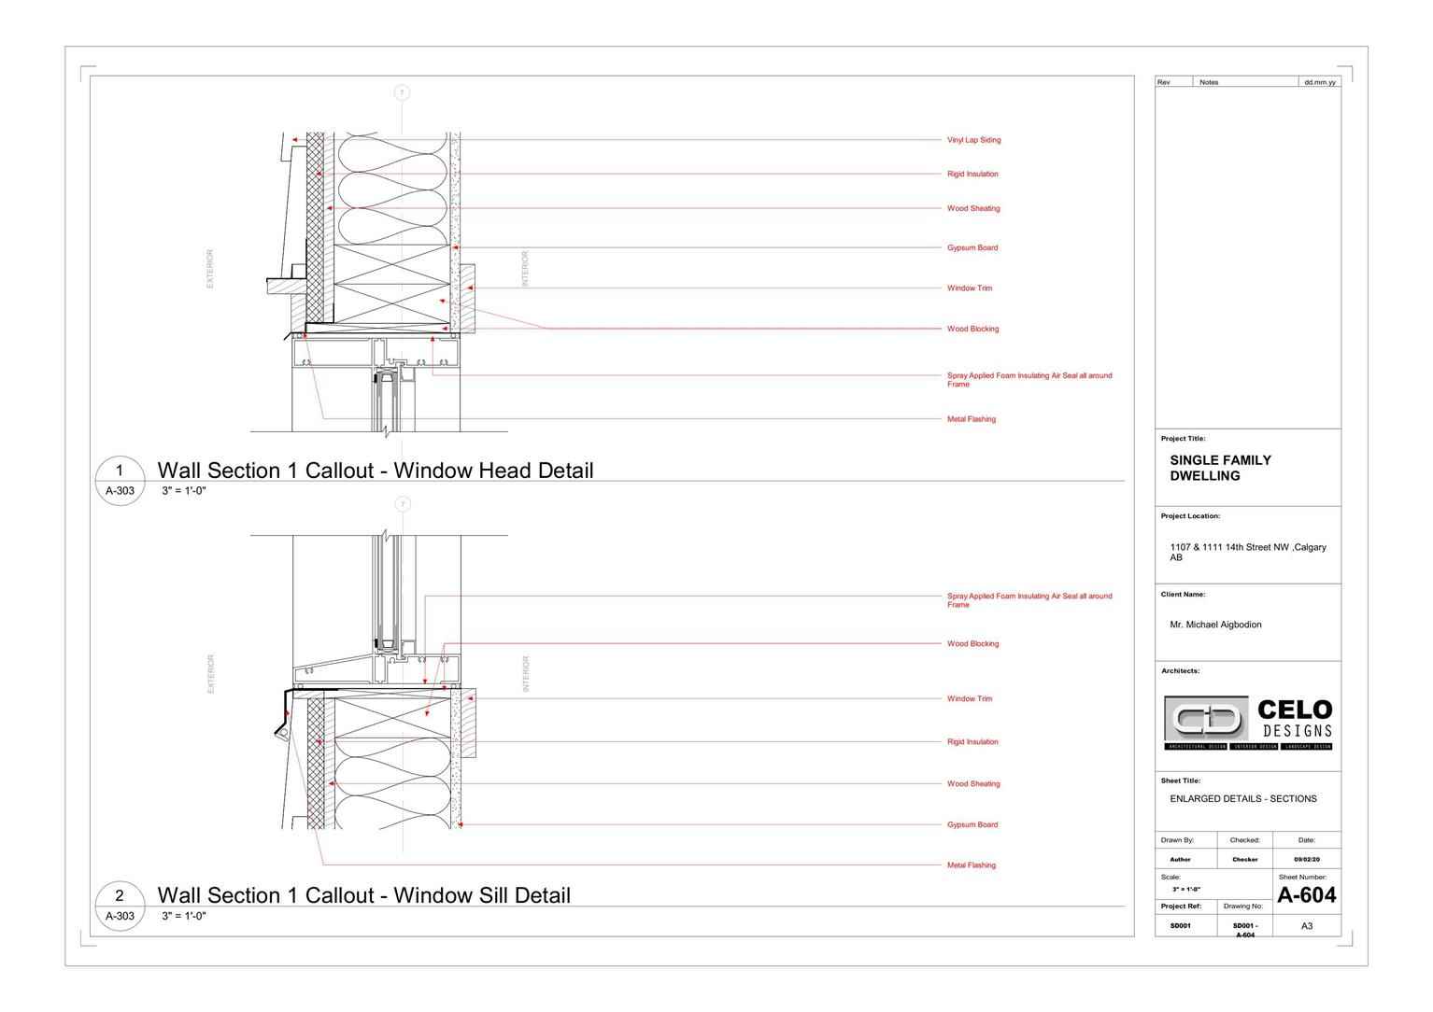The width and height of the screenshot is (1433, 1012).
Task: Click the "Drawn By:" field label
Action: point(1177,841)
